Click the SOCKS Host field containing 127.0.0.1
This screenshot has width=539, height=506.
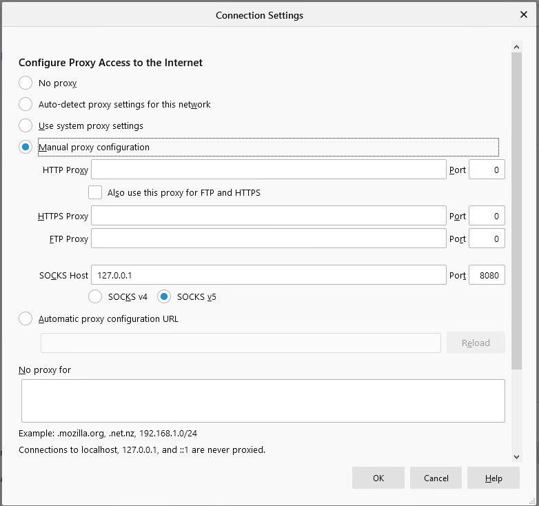[269, 274]
